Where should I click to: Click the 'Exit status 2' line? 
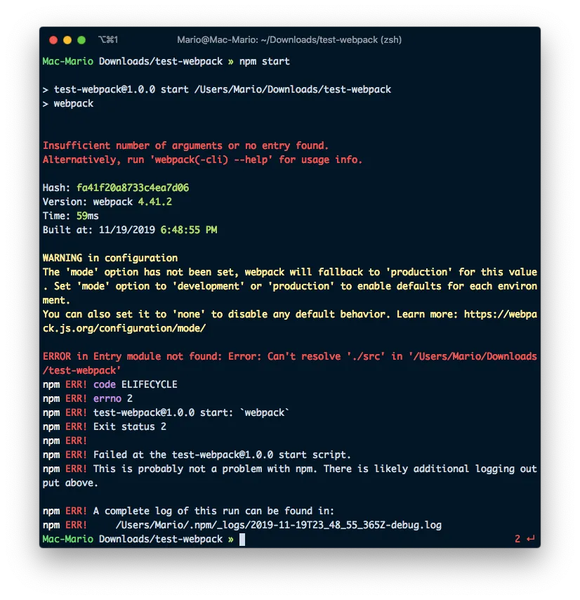click(x=105, y=426)
